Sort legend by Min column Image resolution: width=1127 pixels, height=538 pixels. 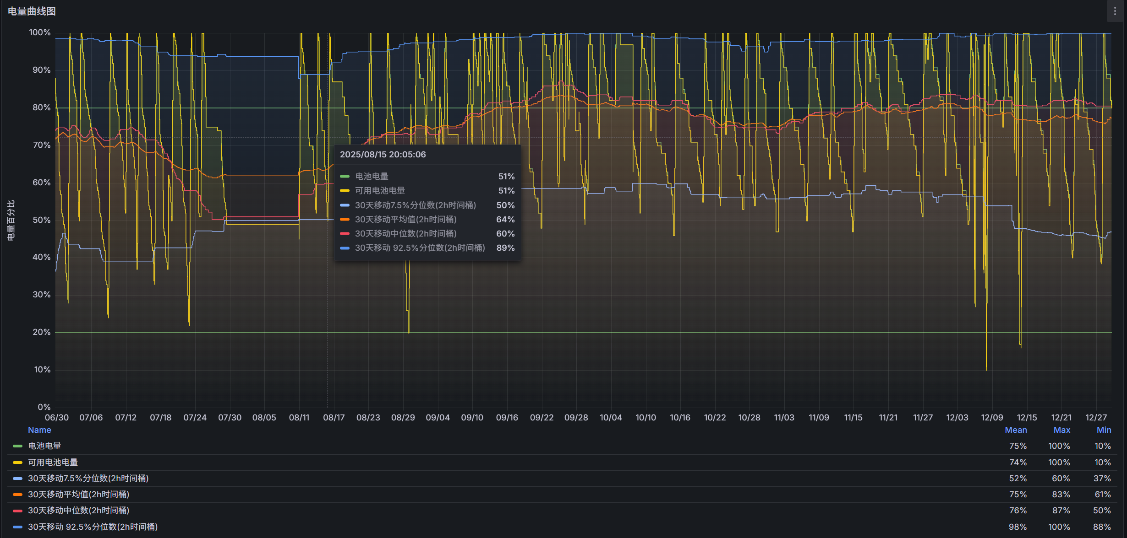[1104, 430]
